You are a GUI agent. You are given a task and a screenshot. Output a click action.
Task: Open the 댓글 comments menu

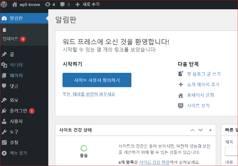[x=14, y=86]
